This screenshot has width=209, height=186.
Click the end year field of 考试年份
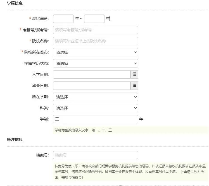(94, 19)
